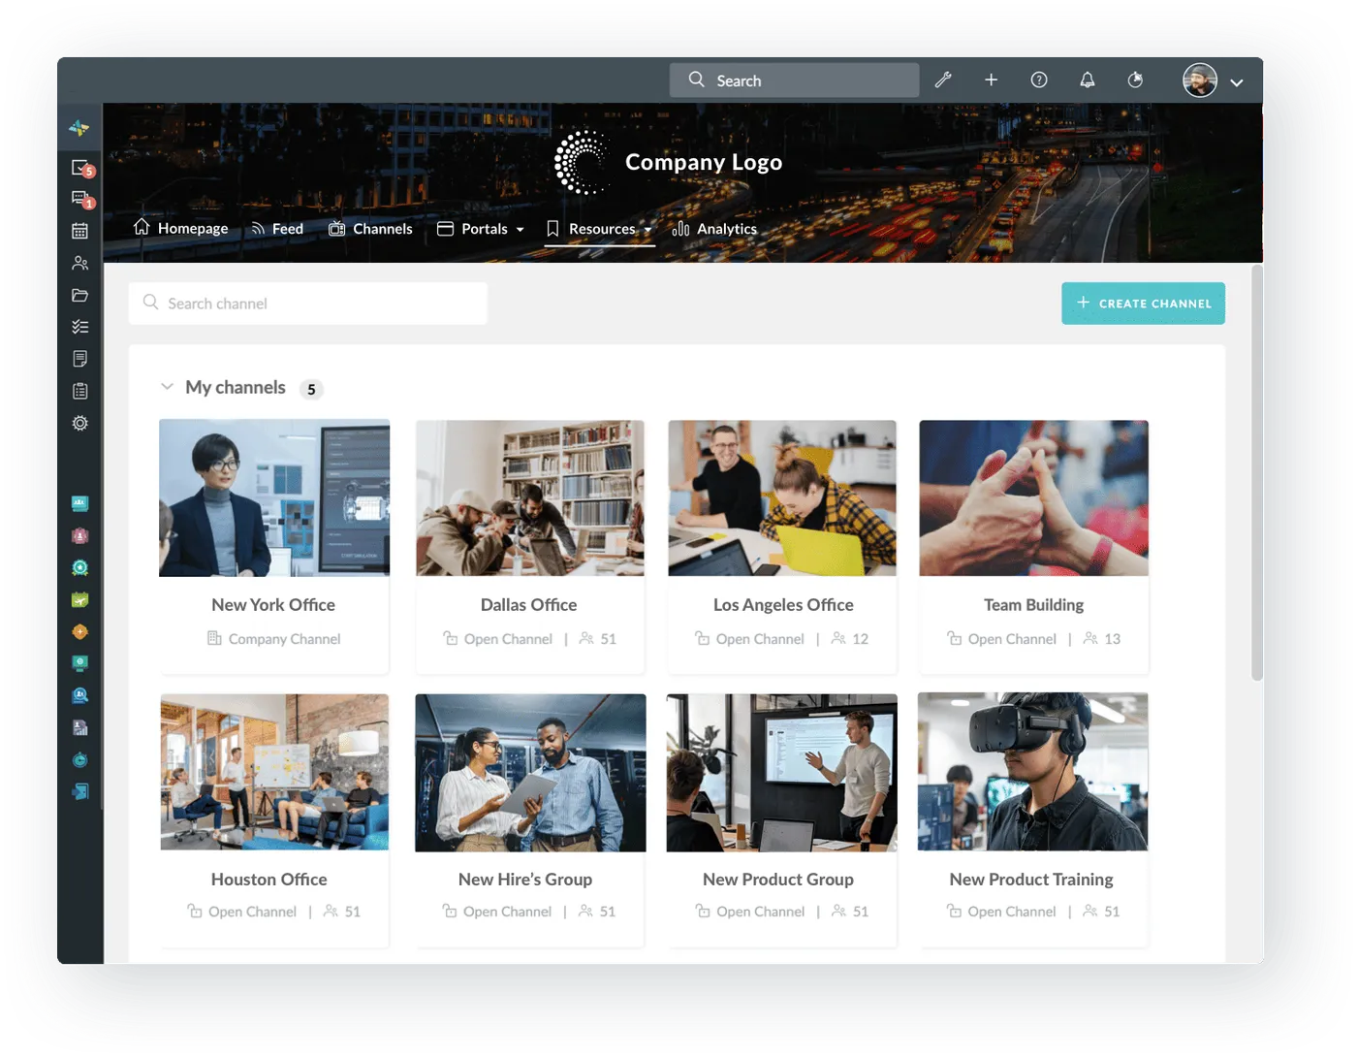Open the Team Building channel title
Viewport: 1357px width, 1057px height.
1033,605
